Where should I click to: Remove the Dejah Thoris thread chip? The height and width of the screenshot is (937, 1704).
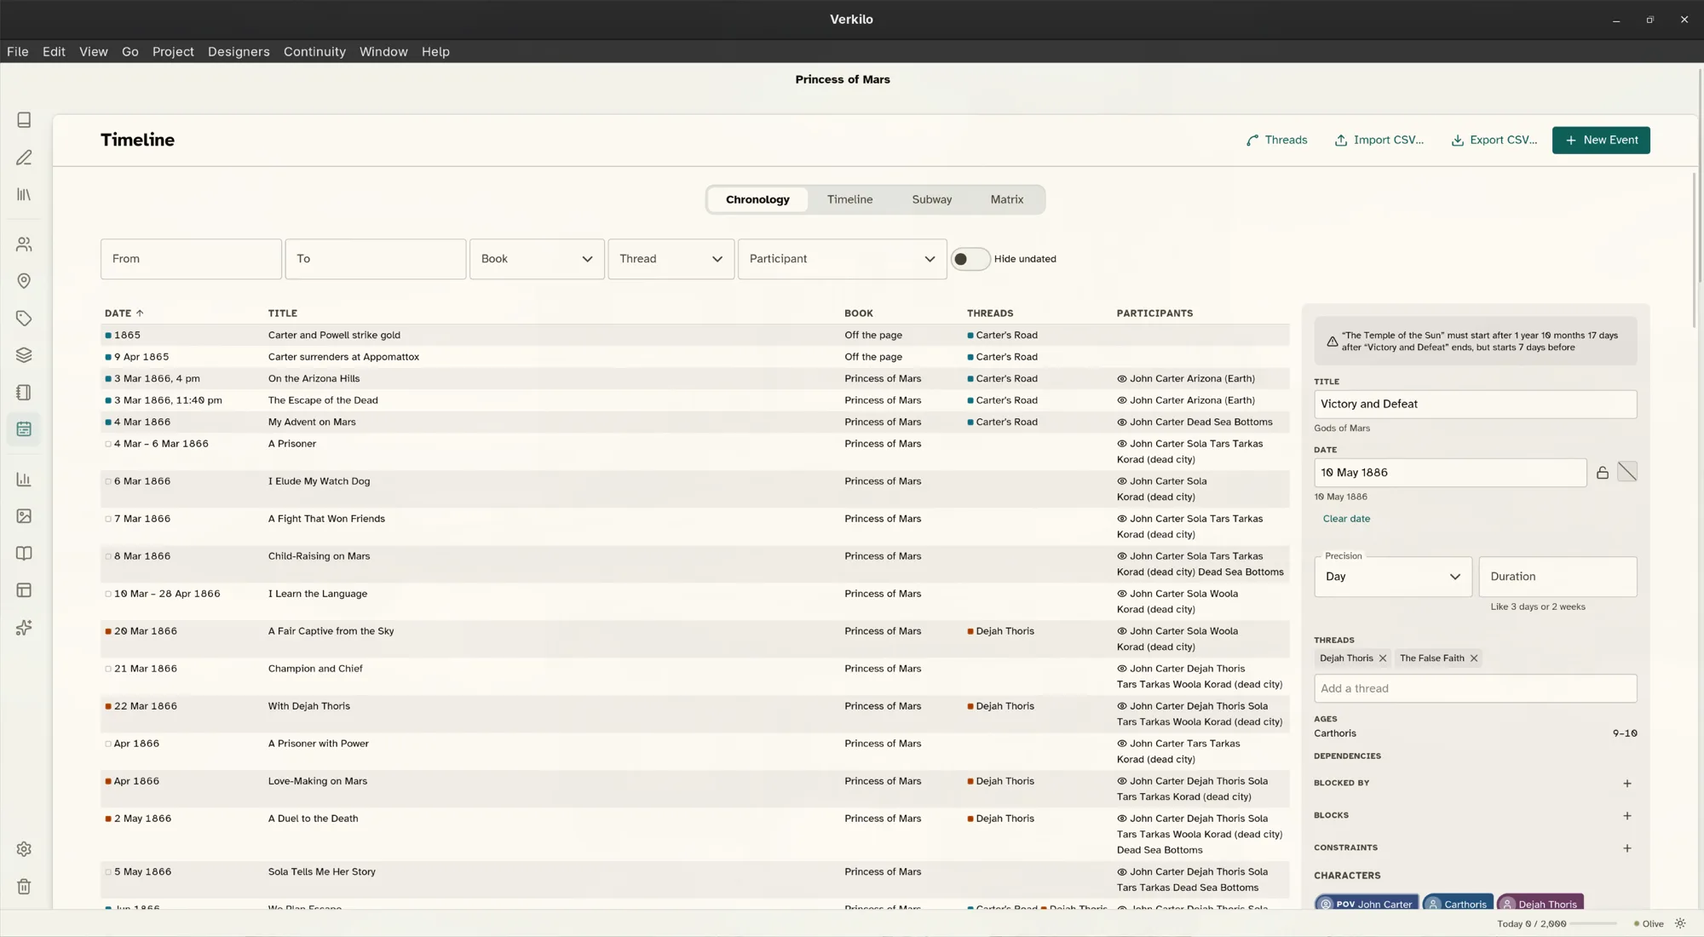tap(1383, 658)
